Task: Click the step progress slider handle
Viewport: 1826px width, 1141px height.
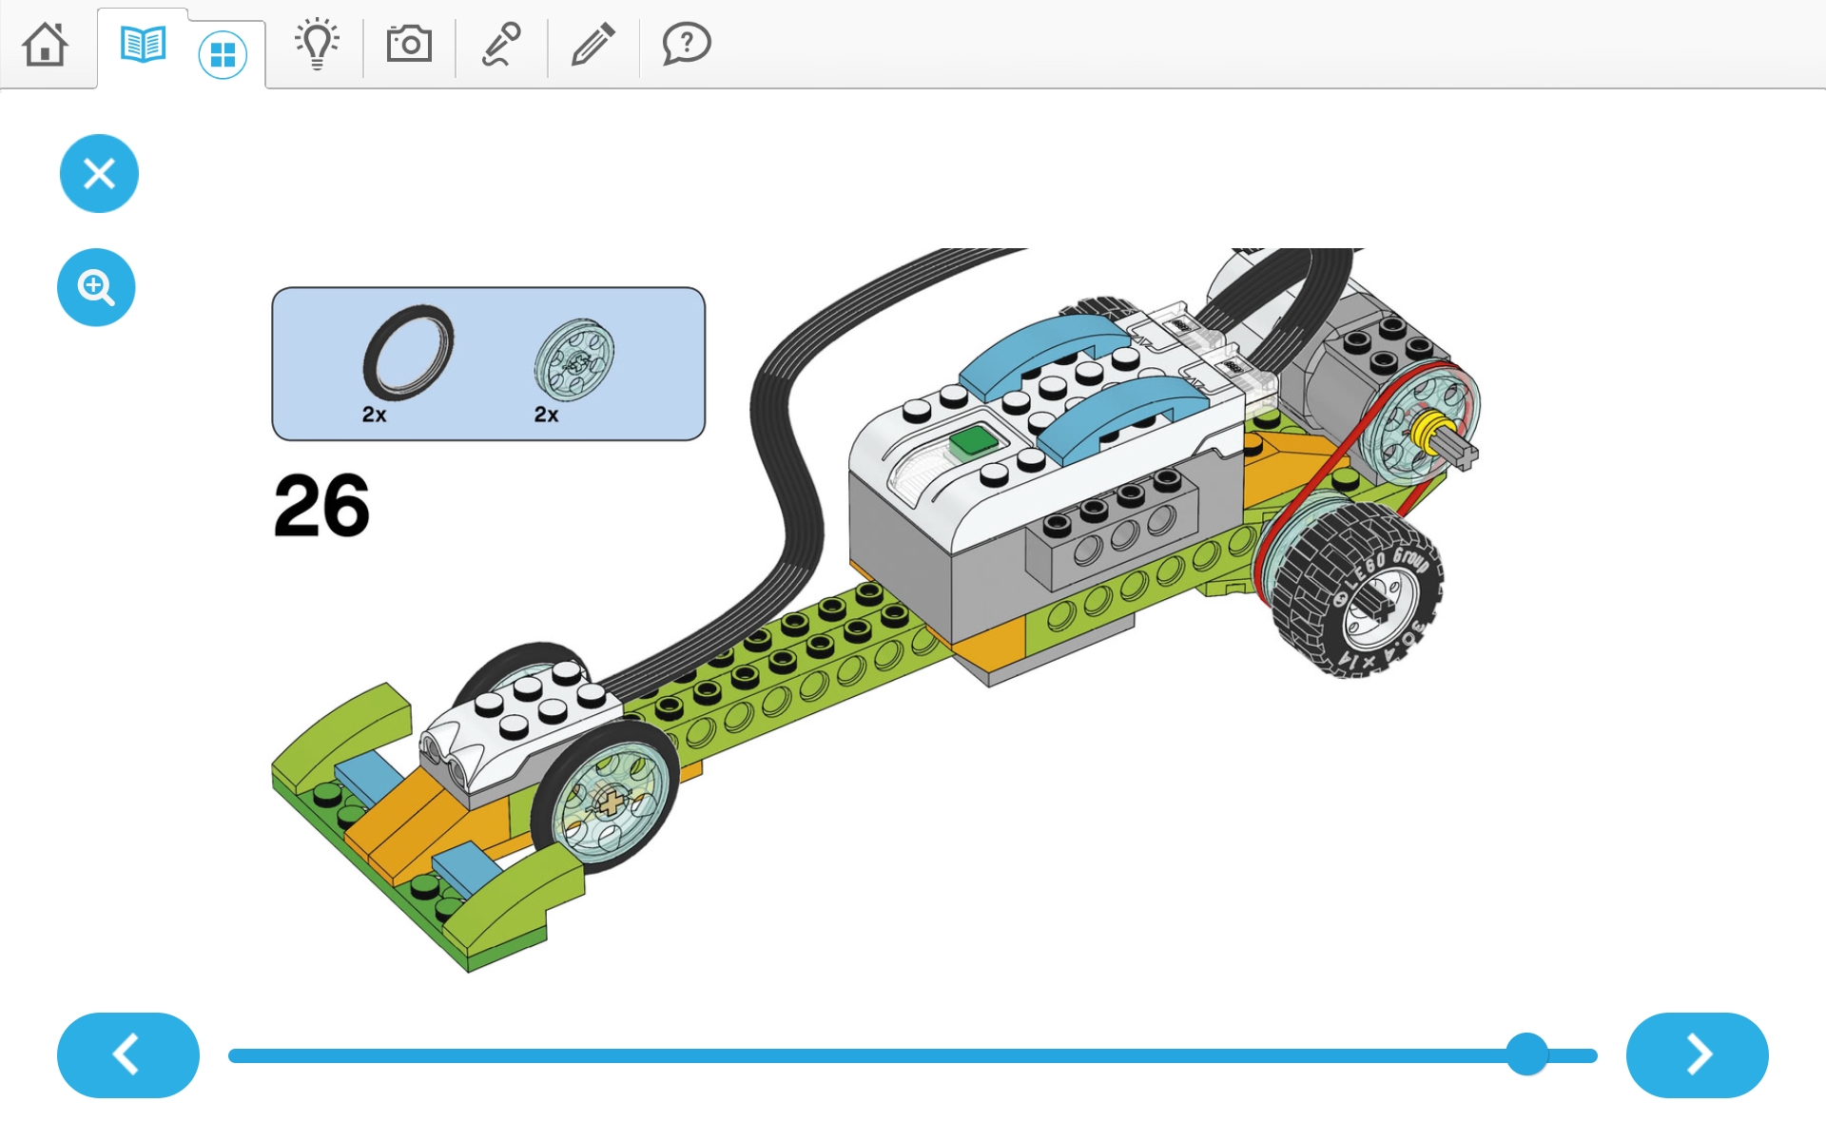Action: coord(1527,1054)
